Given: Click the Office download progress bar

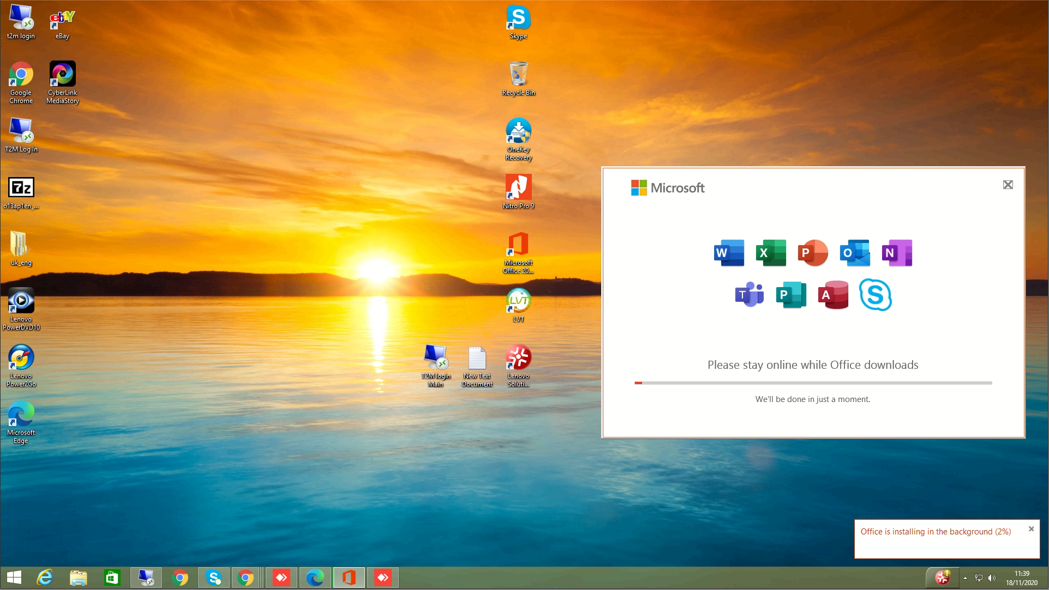Looking at the screenshot, I should [x=813, y=383].
